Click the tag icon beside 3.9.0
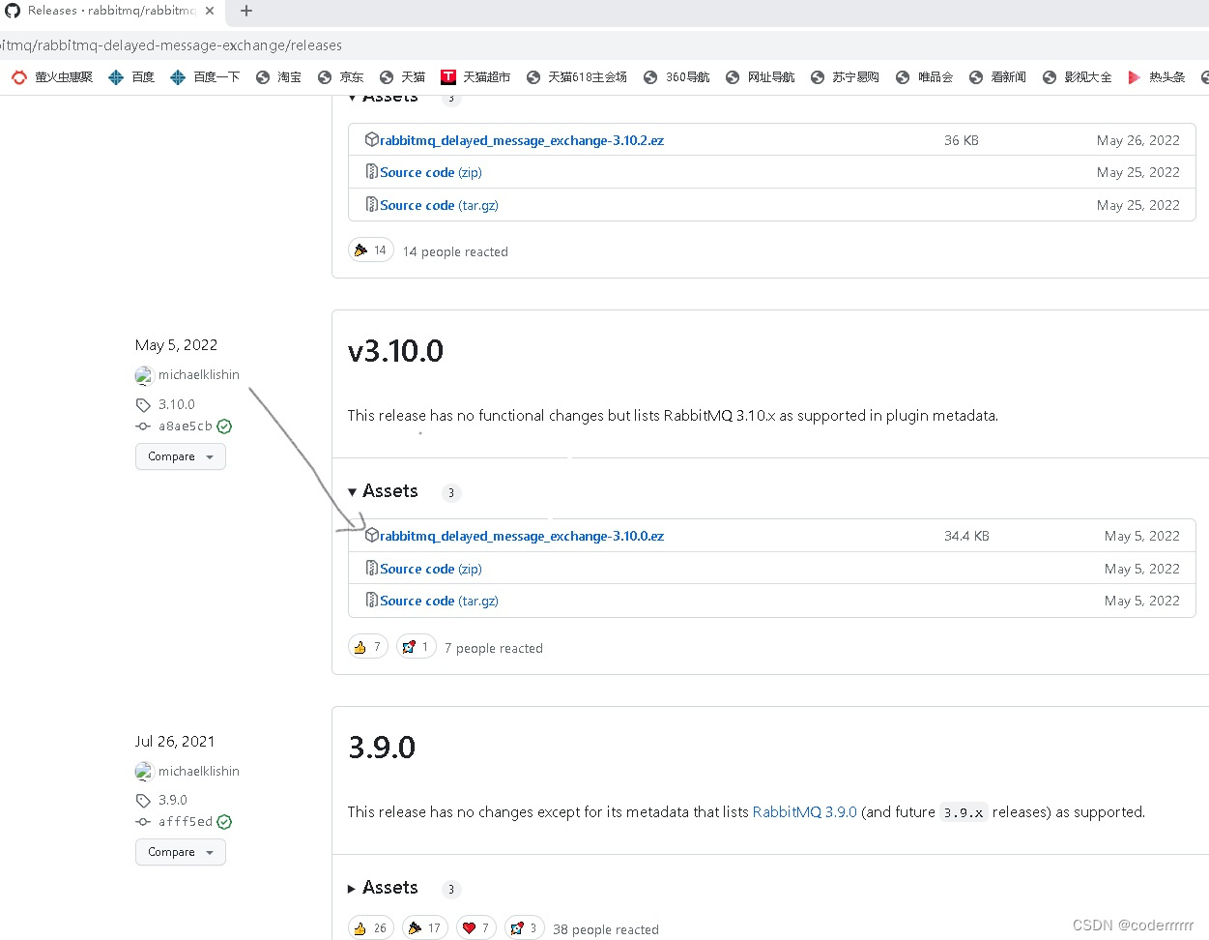This screenshot has height=940, width=1209. tap(143, 801)
